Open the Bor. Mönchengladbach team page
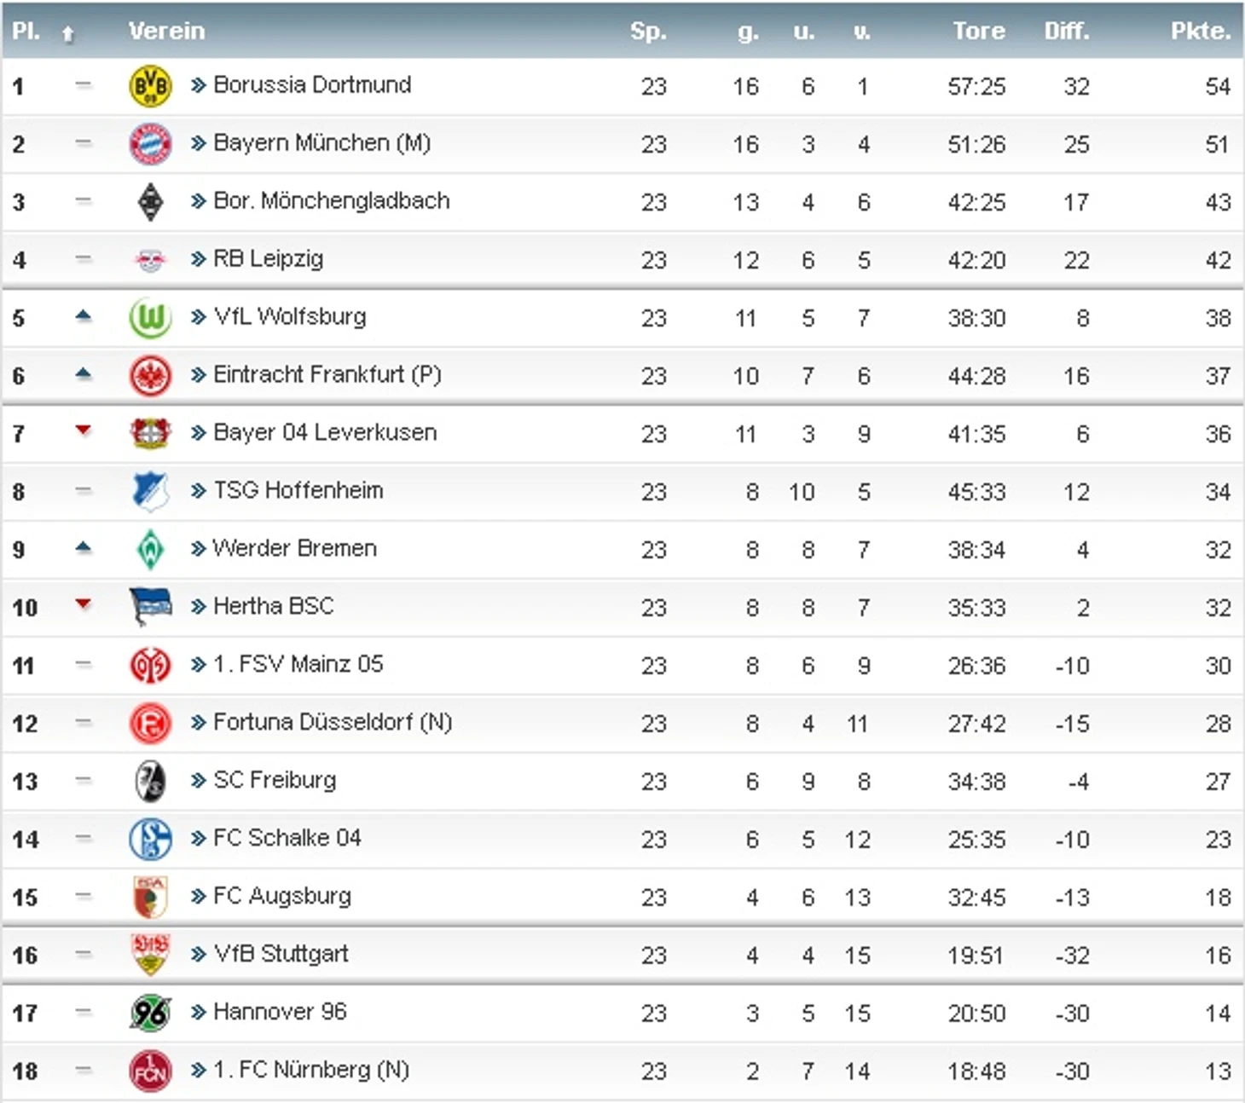 click(x=331, y=200)
